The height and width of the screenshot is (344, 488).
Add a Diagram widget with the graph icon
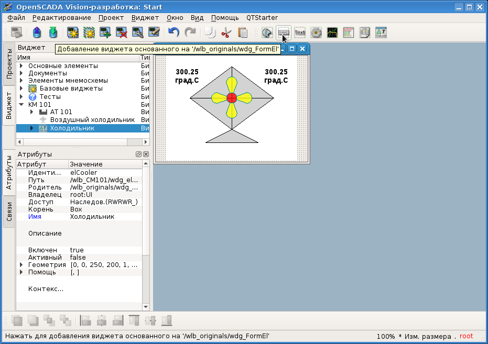pyautogui.click(x=332, y=32)
